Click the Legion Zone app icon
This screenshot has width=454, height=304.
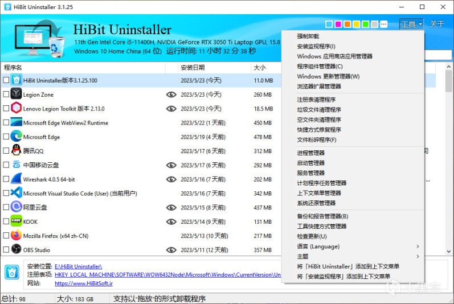[16, 95]
